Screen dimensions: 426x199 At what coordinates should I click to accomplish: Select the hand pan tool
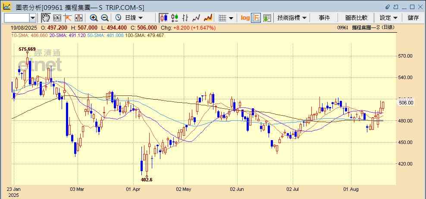pyautogui.click(x=46, y=18)
